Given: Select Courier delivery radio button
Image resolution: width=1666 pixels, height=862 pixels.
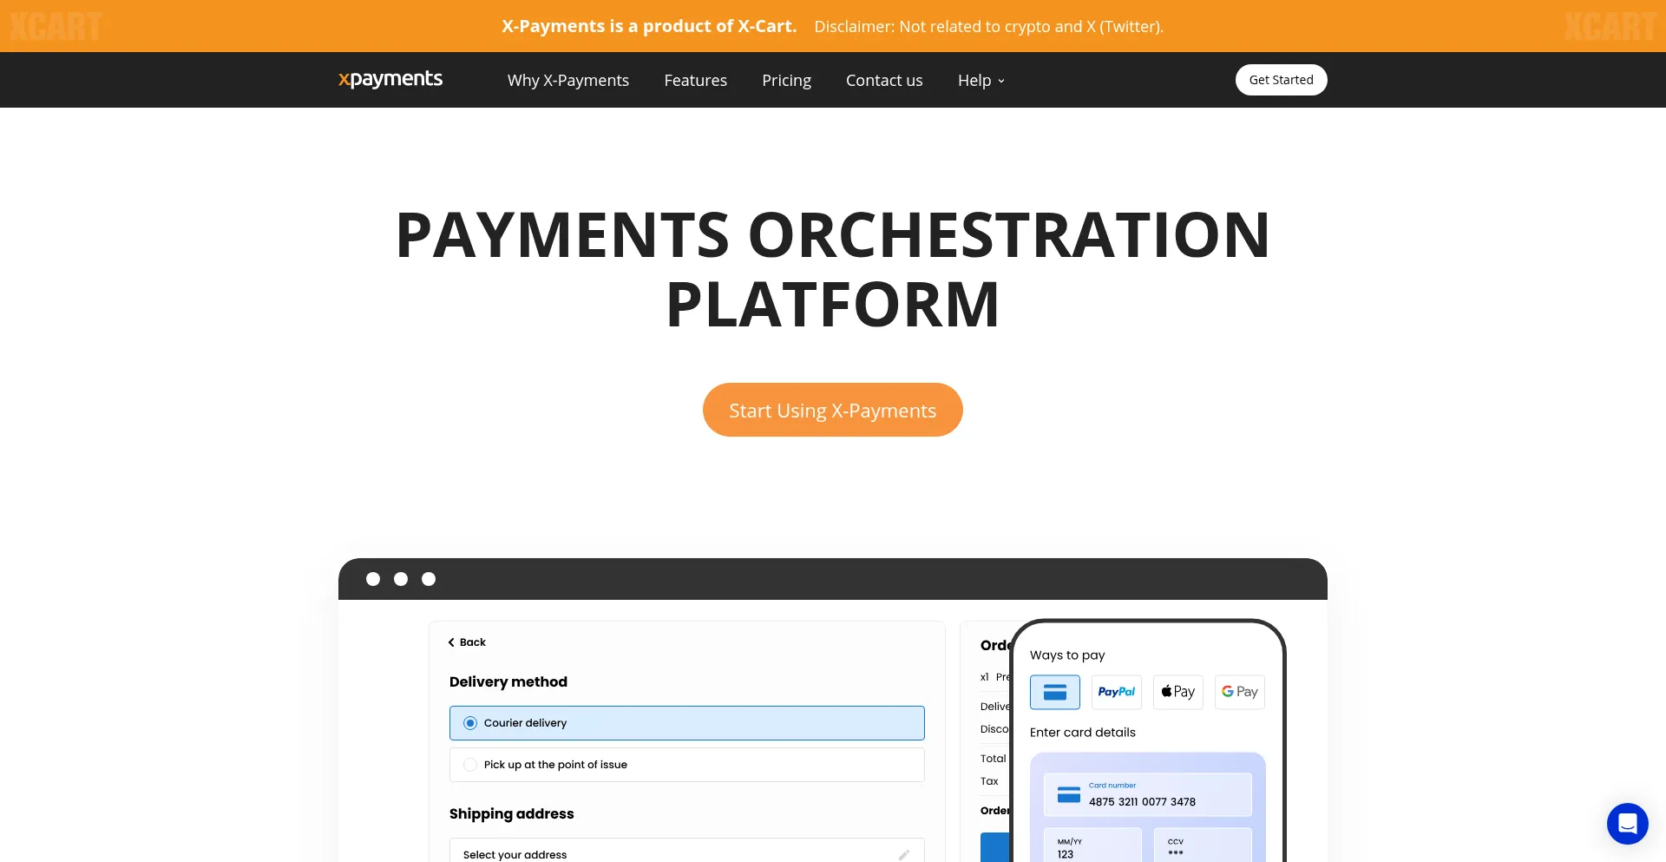Looking at the screenshot, I should pos(470,723).
